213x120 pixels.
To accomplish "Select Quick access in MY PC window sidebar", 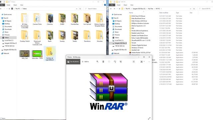I will coord(118,14).
